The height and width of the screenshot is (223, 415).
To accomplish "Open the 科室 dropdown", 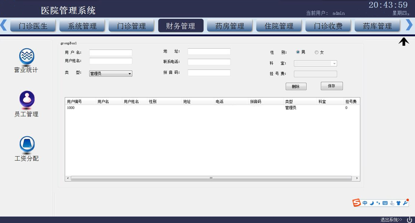I will point(316,63).
